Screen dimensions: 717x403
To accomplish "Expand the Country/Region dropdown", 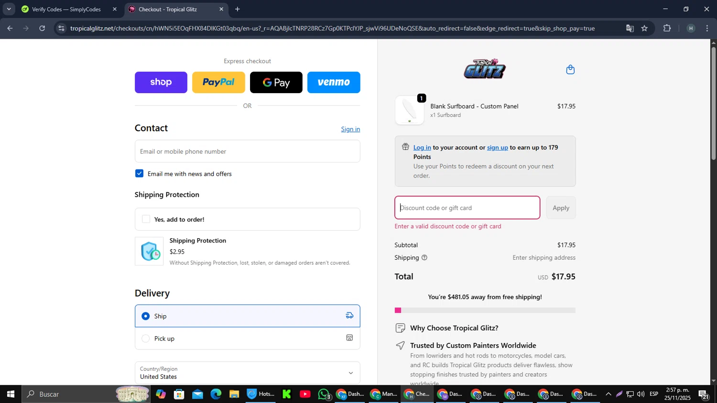I will [x=247, y=372].
